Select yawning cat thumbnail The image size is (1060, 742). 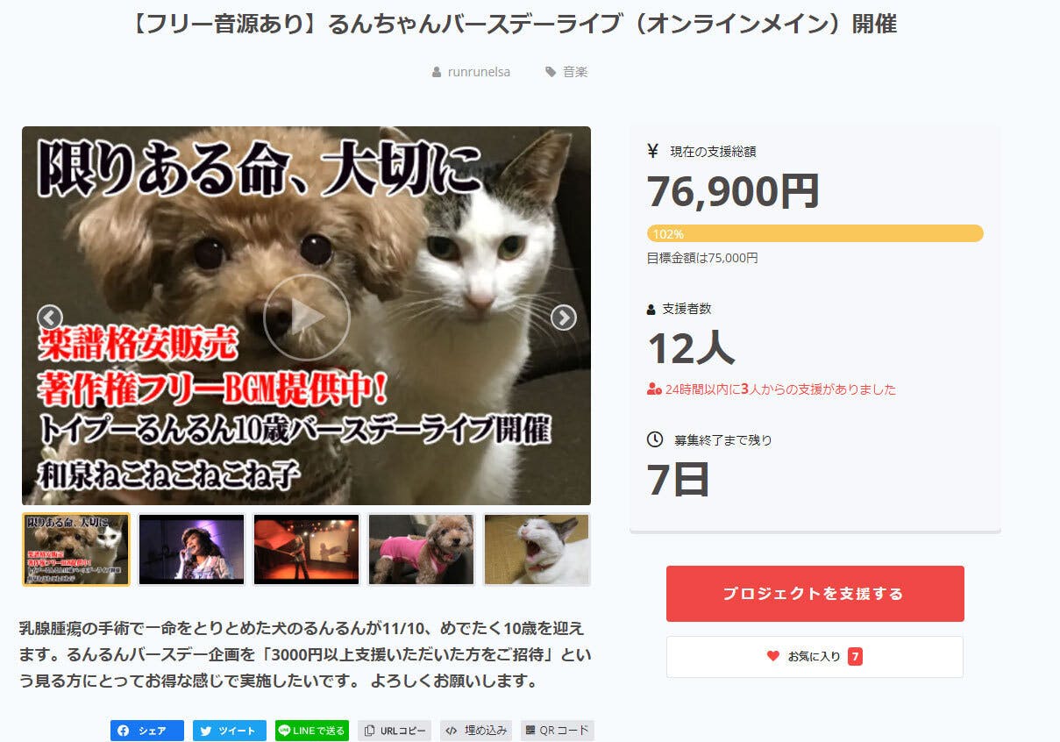point(537,549)
